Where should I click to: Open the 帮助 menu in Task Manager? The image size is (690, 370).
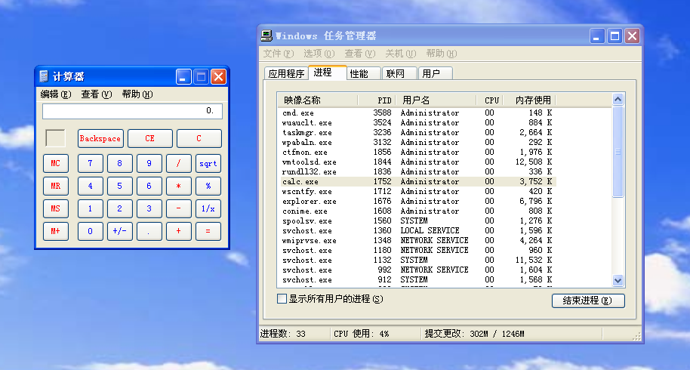442,54
